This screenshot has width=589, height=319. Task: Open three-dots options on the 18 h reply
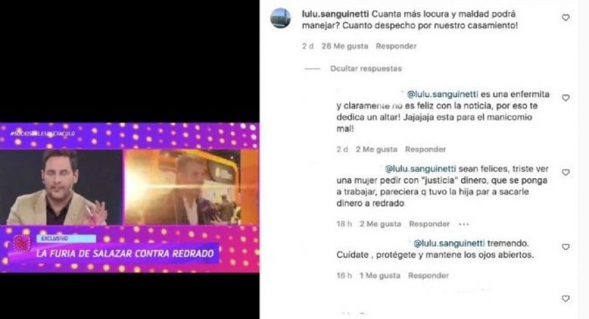point(464,224)
